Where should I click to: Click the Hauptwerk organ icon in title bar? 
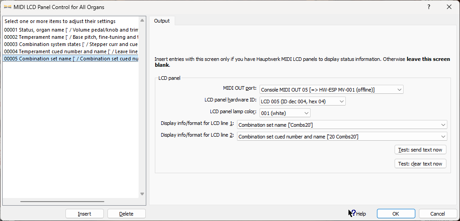pyautogui.click(x=8, y=7)
